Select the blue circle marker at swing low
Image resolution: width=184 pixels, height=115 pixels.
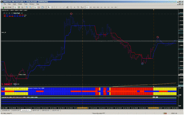pyautogui.click(x=142, y=64)
